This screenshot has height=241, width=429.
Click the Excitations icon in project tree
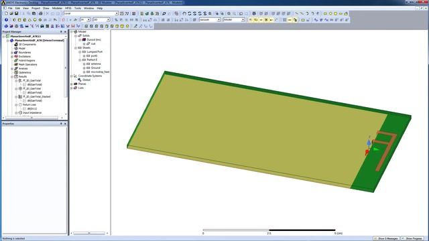[x=16, y=56]
